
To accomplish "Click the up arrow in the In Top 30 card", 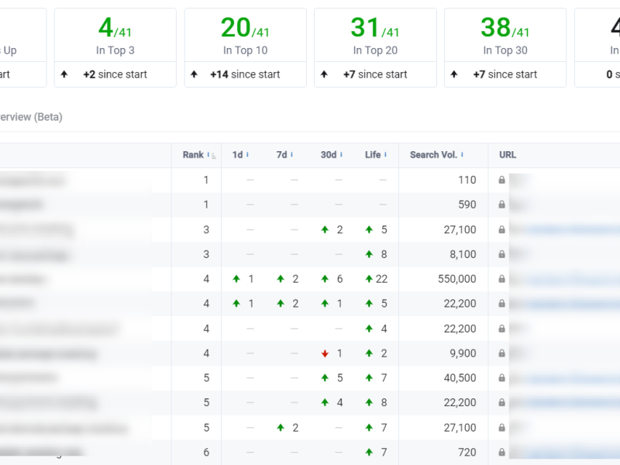I will (455, 74).
